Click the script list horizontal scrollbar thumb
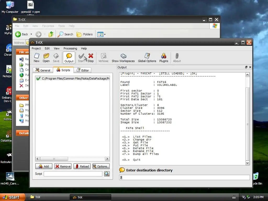 click(x=54, y=159)
